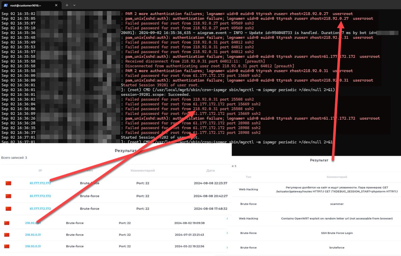
Task: Click the 'Started Session 39202' log line
Action: click(x=160, y=137)
